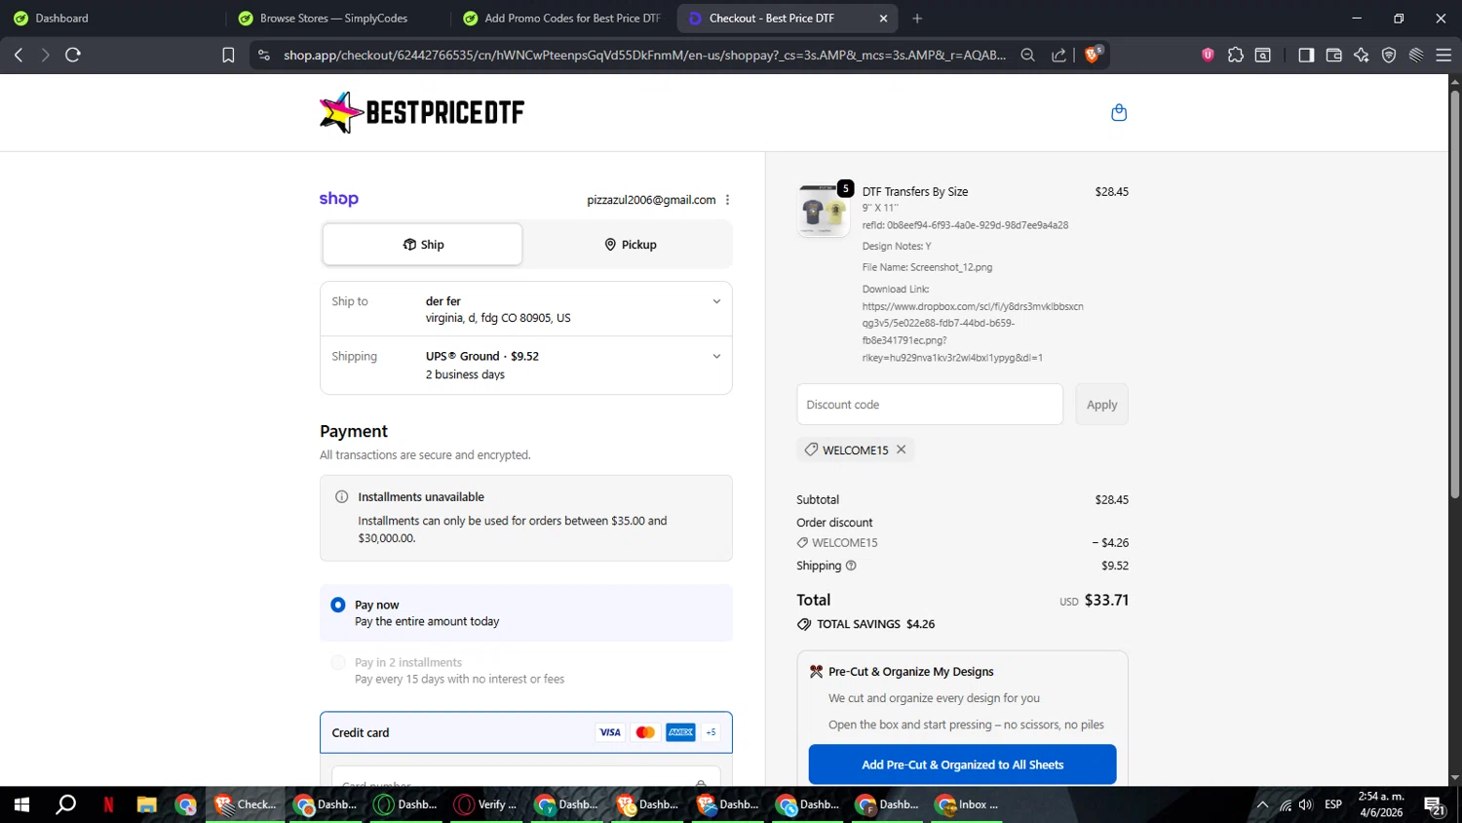Image resolution: width=1462 pixels, height=823 pixels.
Task: Click the page vertical scrollbar
Action: tap(1454, 293)
